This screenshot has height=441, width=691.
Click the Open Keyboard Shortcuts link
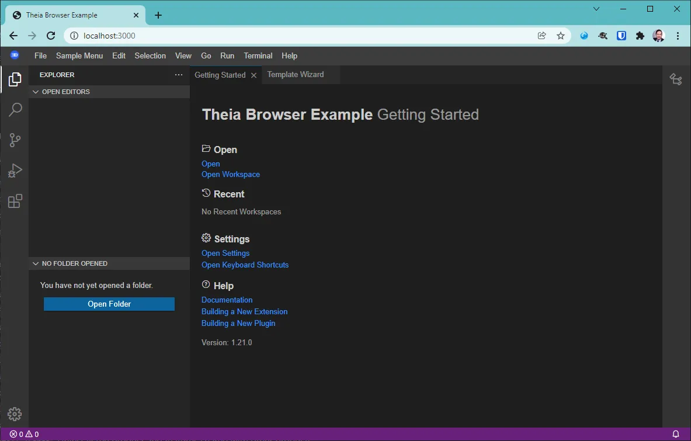245,265
